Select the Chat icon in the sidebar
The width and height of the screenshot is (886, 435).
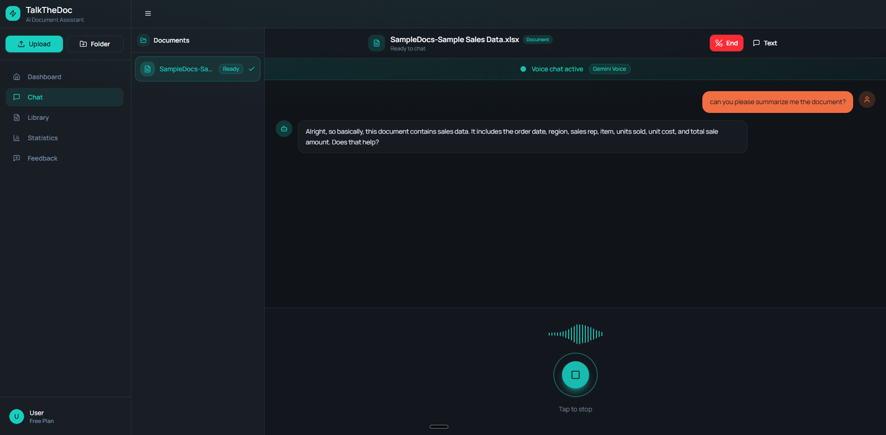click(x=17, y=97)
